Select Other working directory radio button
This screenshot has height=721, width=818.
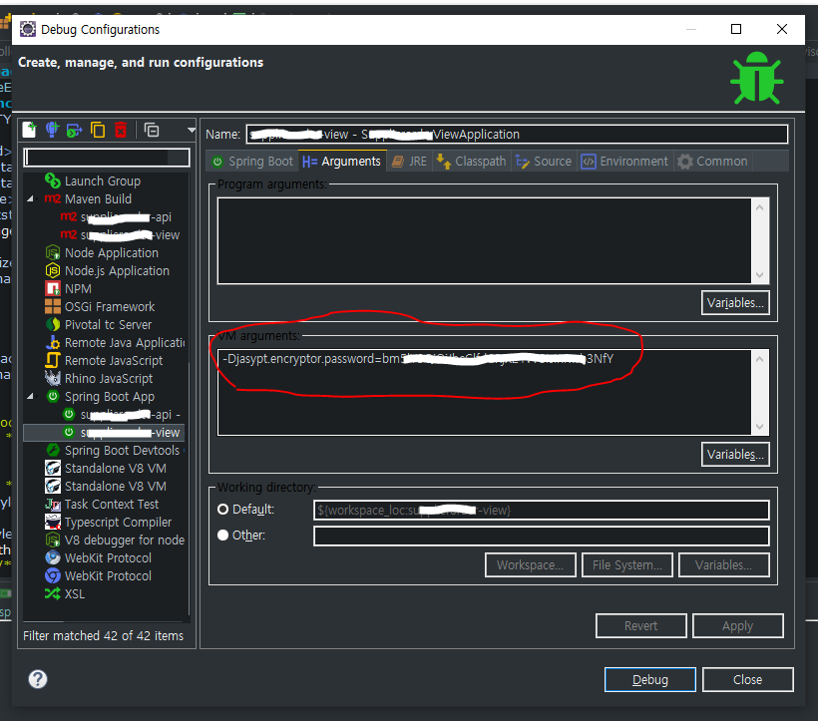pos(222,535)
